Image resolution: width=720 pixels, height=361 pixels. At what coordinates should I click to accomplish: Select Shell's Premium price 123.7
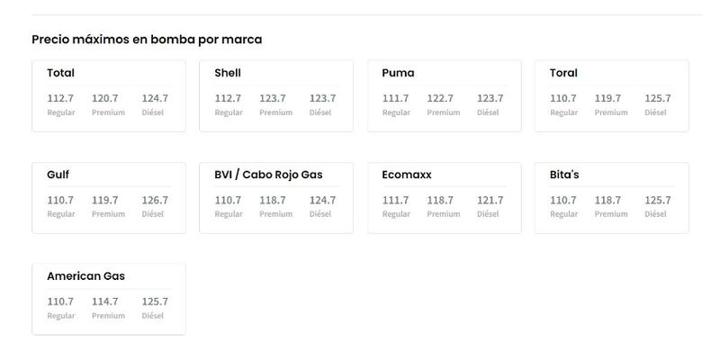273,98
